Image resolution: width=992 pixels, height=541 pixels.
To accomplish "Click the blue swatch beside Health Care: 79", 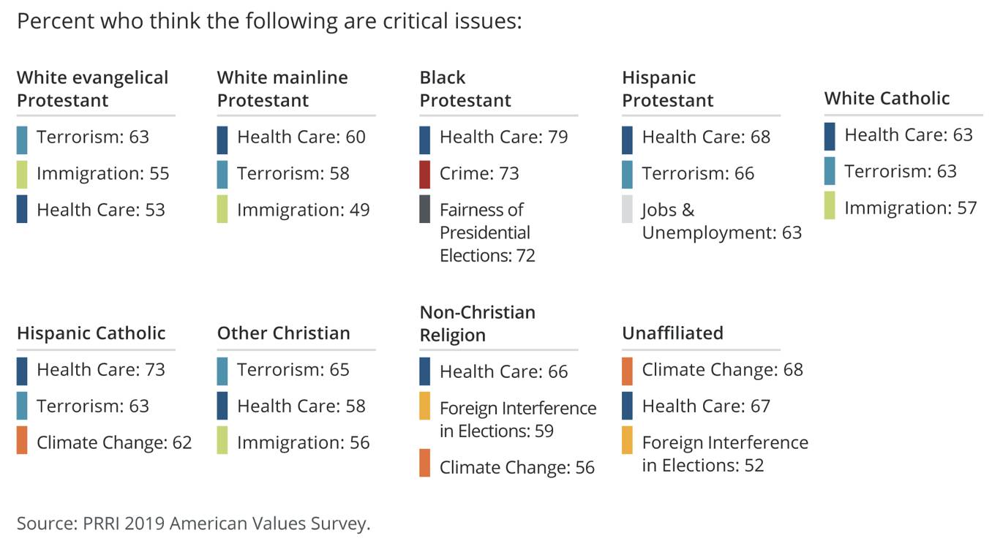I will point(425,140).
